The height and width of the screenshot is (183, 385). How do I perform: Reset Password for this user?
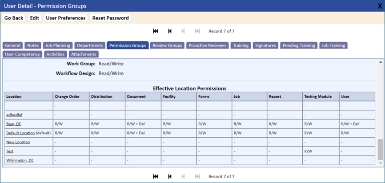[111, 18]
